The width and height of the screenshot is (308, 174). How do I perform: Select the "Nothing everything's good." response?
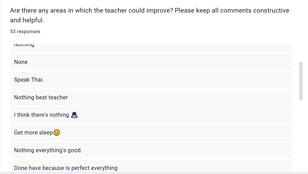coord(48,150)
